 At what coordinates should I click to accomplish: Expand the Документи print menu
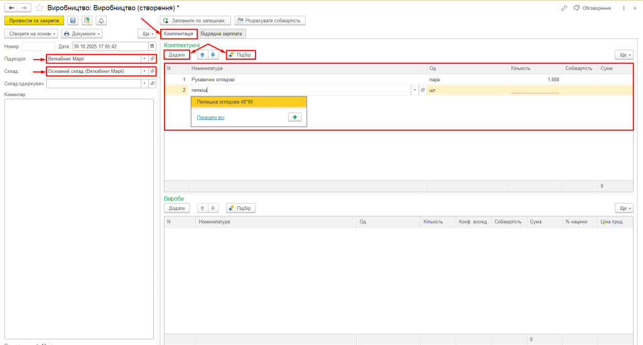tap(82, 33)
